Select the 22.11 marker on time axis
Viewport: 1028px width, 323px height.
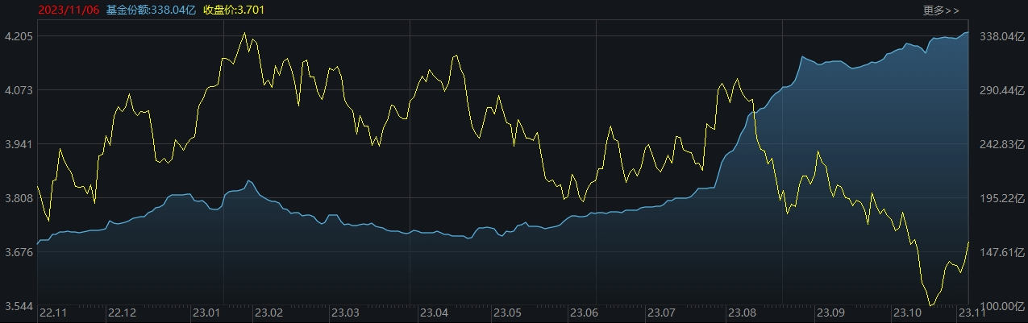click(x=54, y=313)
